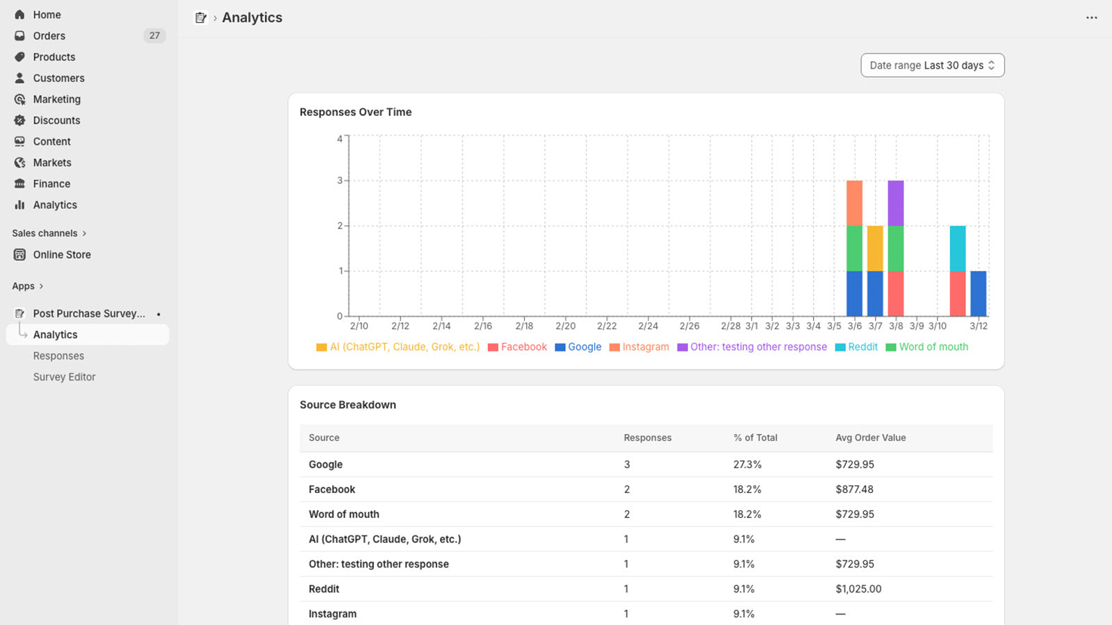
Task: Select the Orders icon in sidebar
Action: point(19,35)
